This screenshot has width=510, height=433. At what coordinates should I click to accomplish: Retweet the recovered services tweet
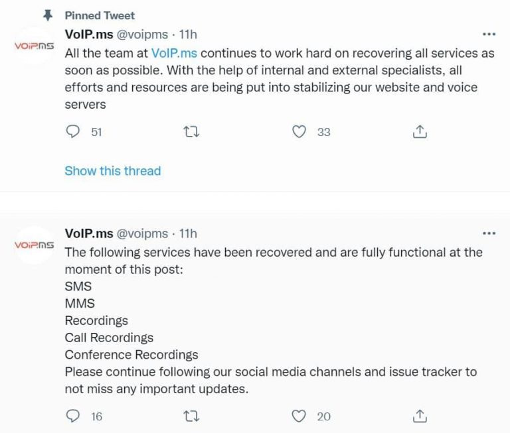pyautogui.click(x=190, y=416)
